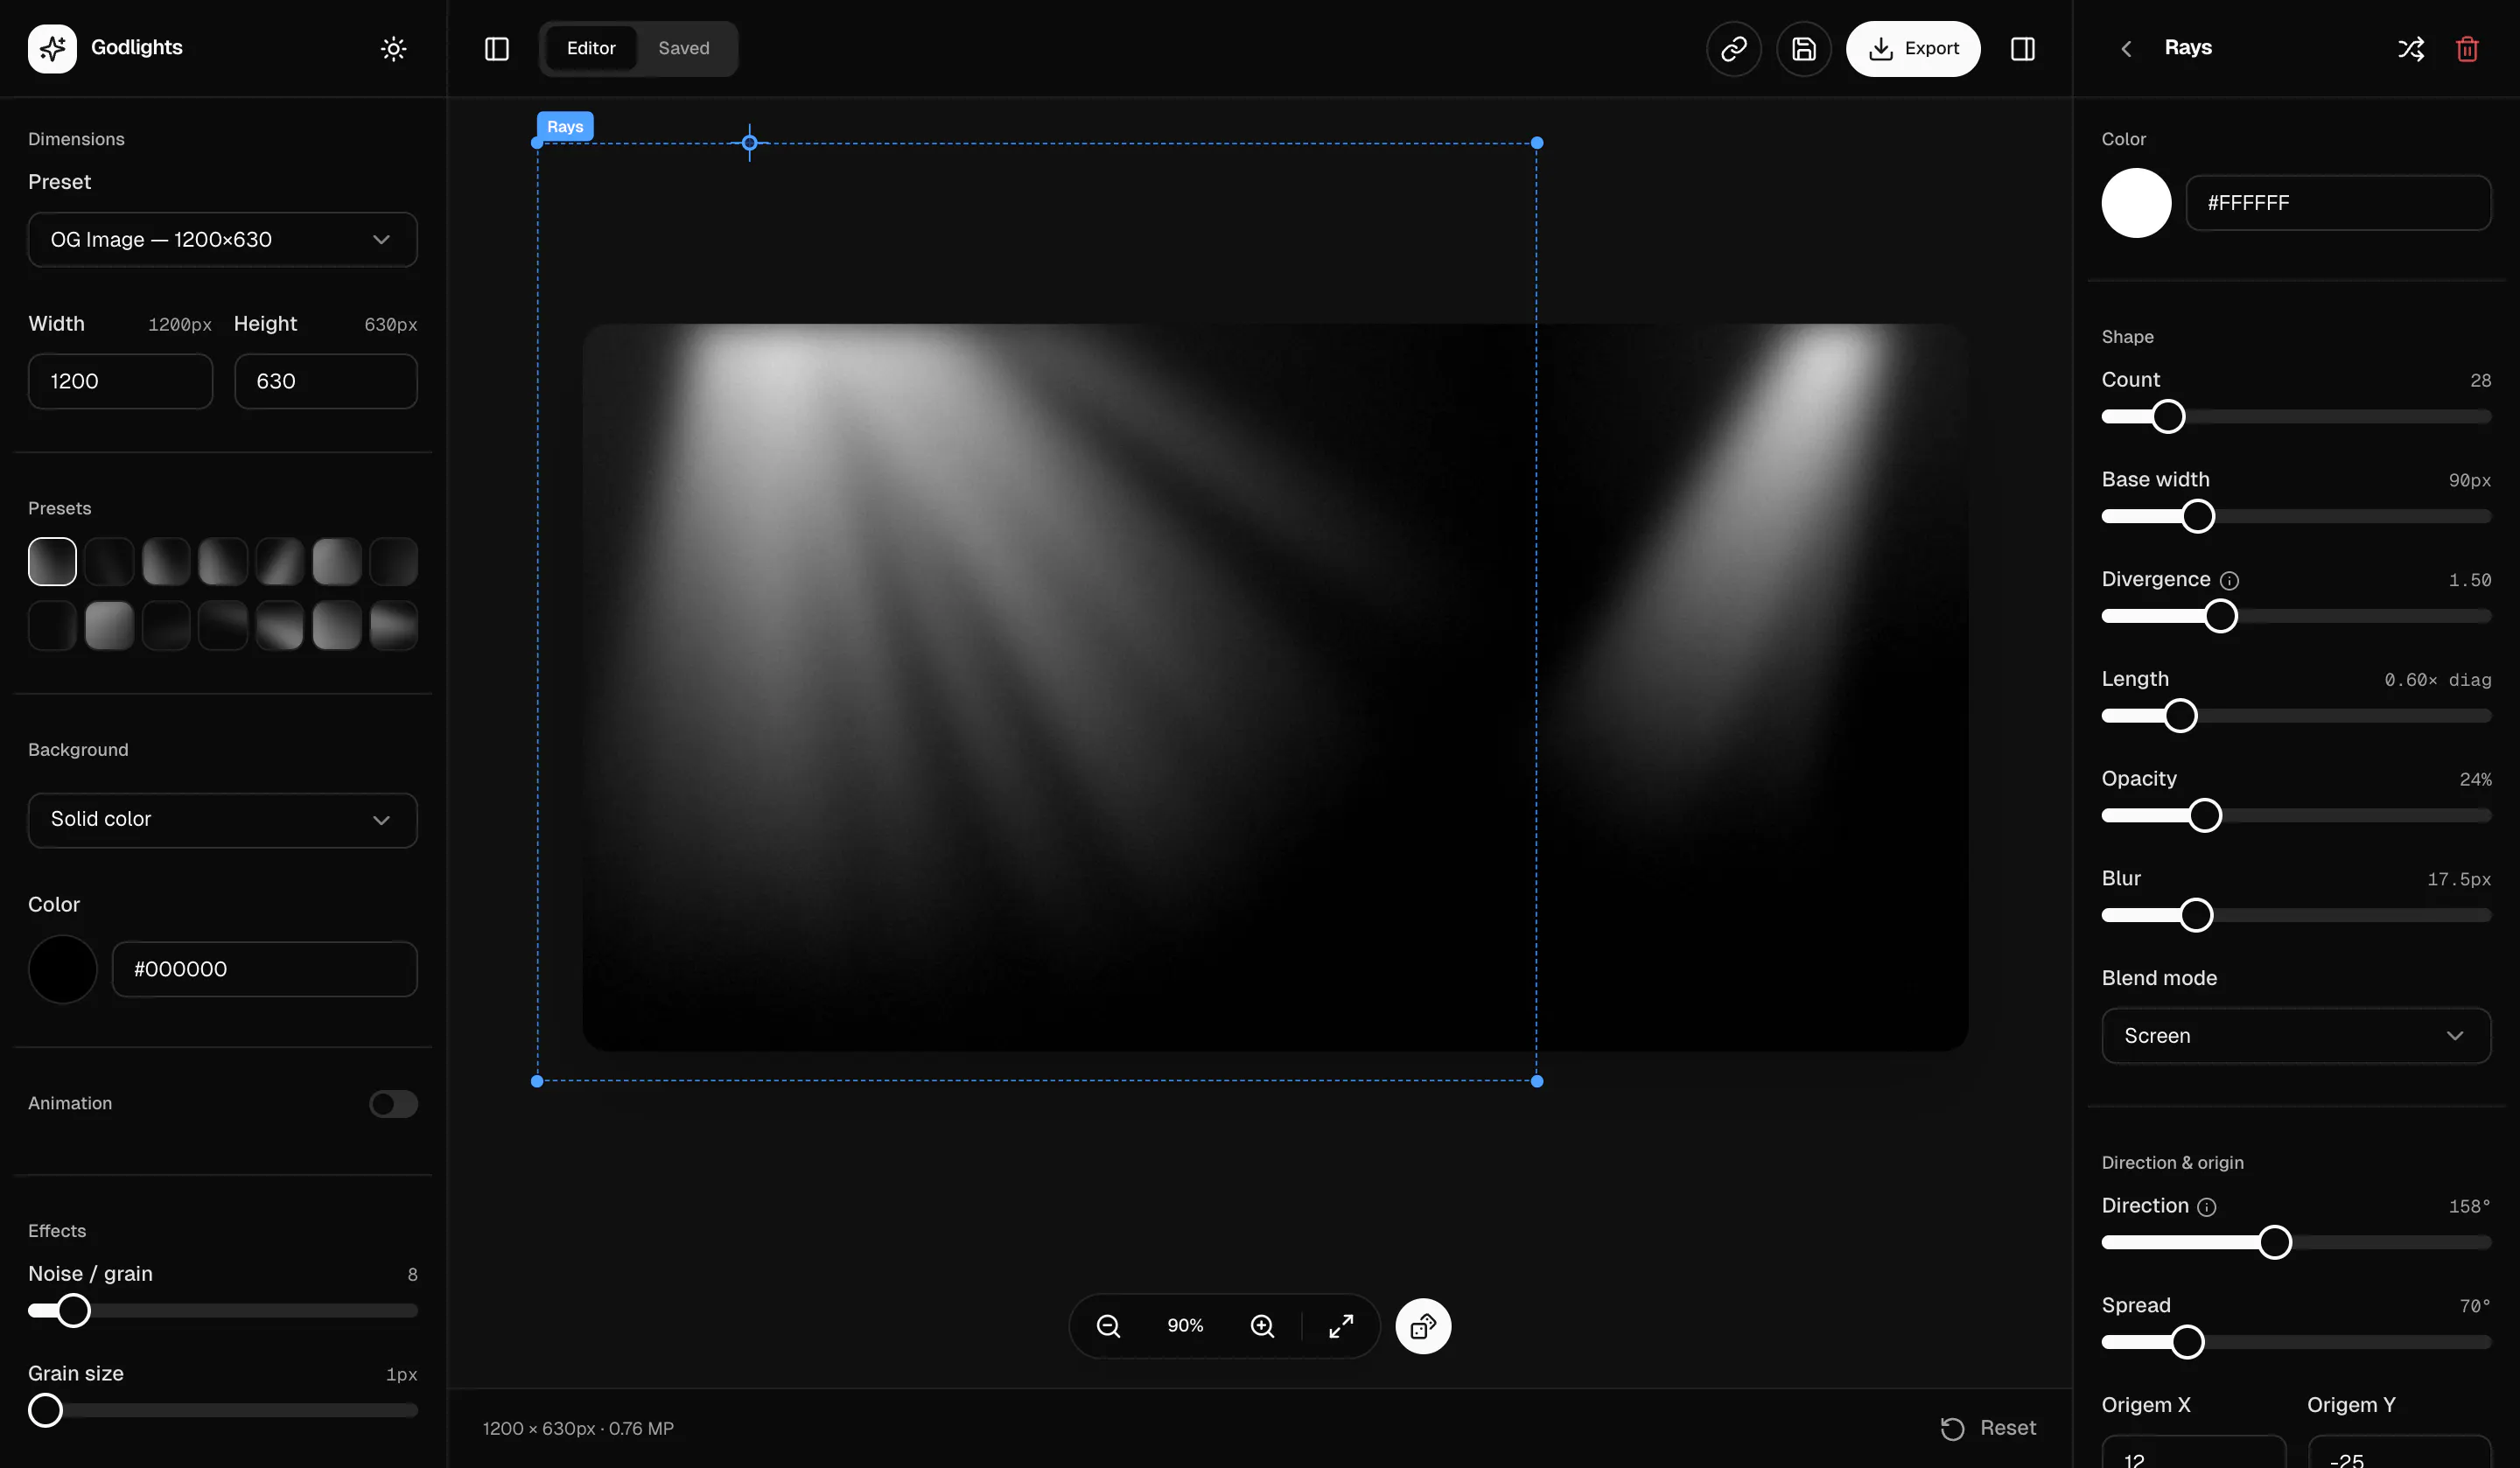Click the rays origin crosshair handle
Viewport: 2520px width, 1468px height.
(x=750, y=143)
